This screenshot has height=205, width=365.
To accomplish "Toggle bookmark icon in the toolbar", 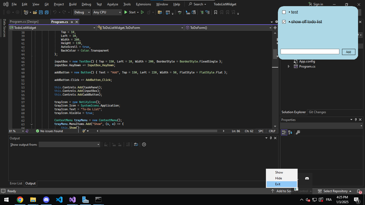I will (x=215, y=12).
